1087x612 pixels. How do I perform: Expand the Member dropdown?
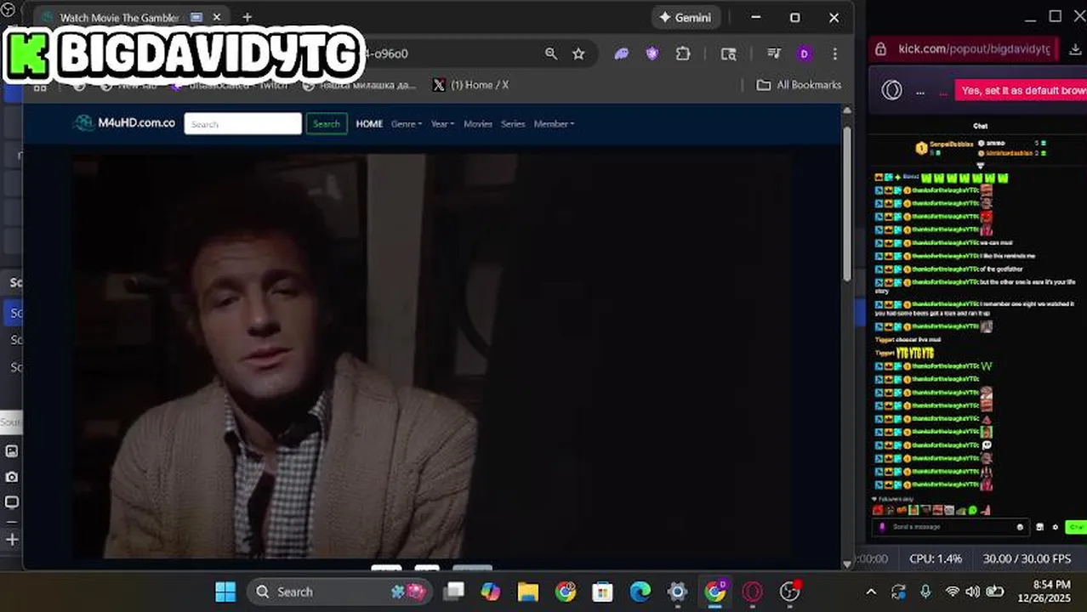(554, 124)
